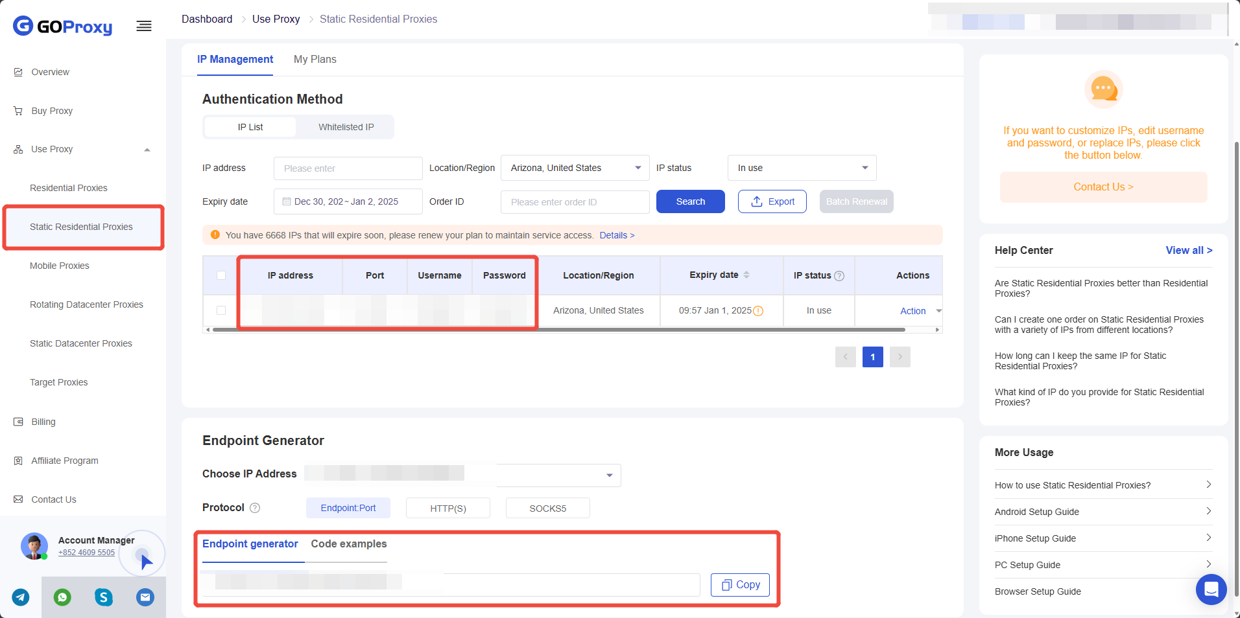Click the Export button
This screenshot has height=618, width=1240.
tap(772, 201)
